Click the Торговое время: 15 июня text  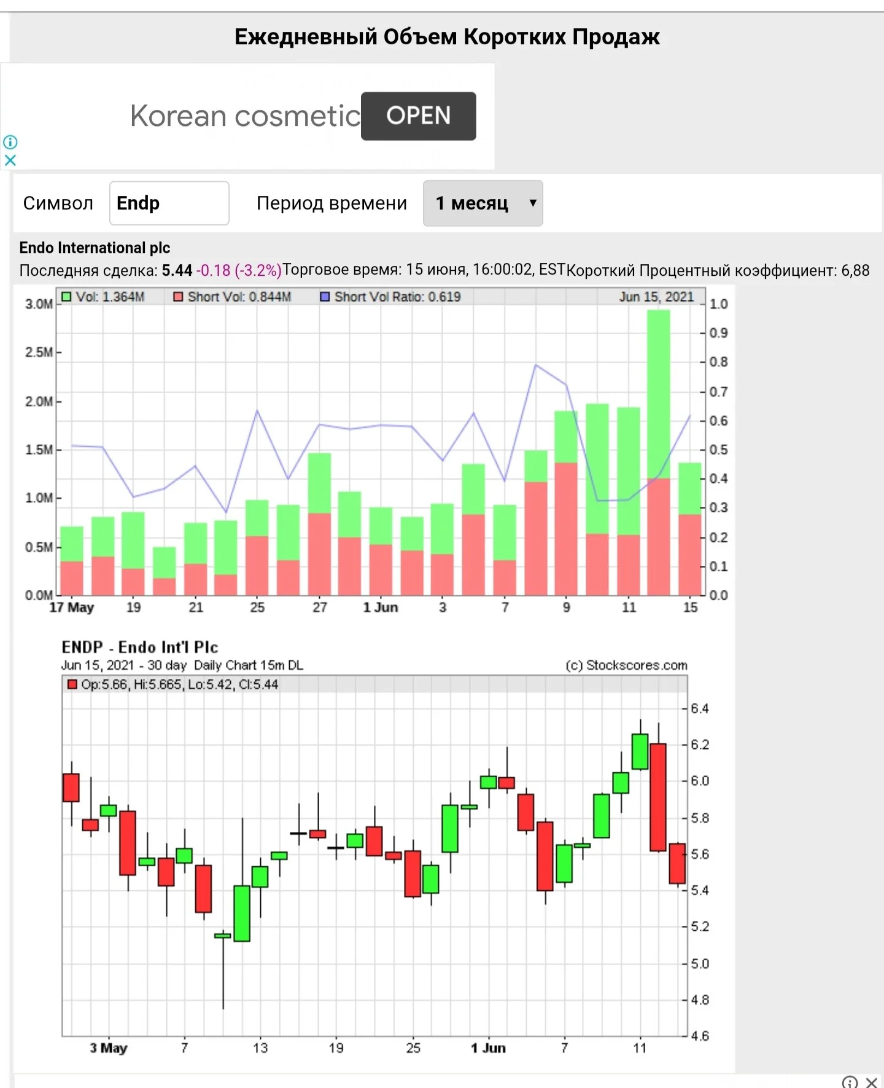(x=424, y=270)
